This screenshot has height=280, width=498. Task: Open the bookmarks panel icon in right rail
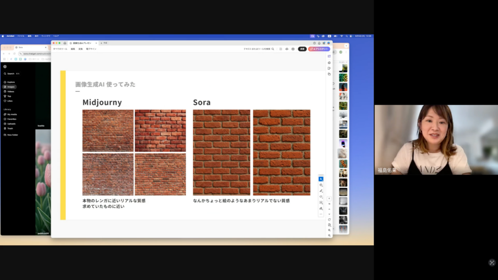329,68
